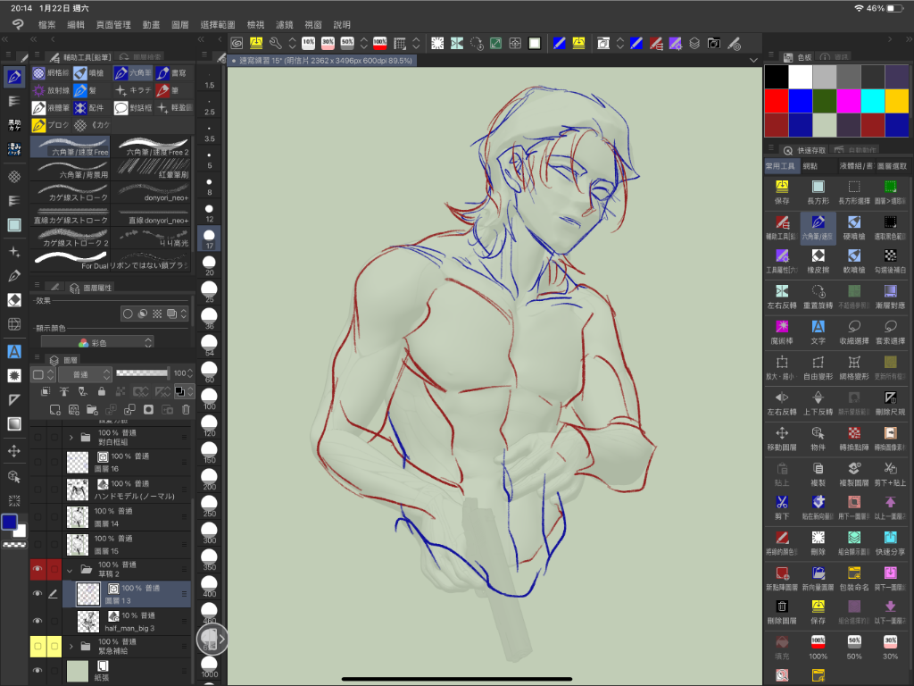Open the 普通 blending mode dropdown

point(85,374)
